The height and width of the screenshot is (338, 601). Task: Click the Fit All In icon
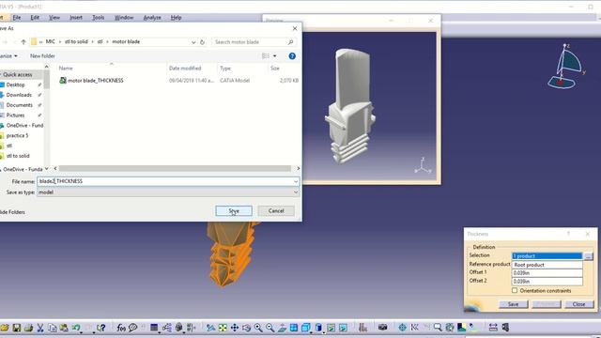point(223,328)
